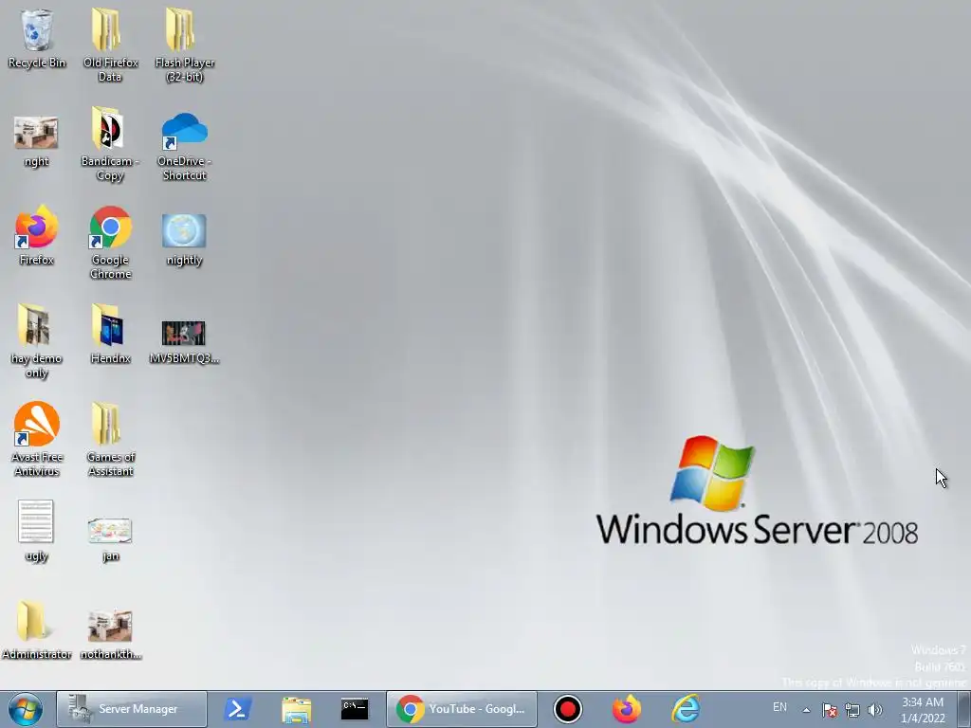Select the jan image file
The image size is (971, 728).
click(110, 538)
